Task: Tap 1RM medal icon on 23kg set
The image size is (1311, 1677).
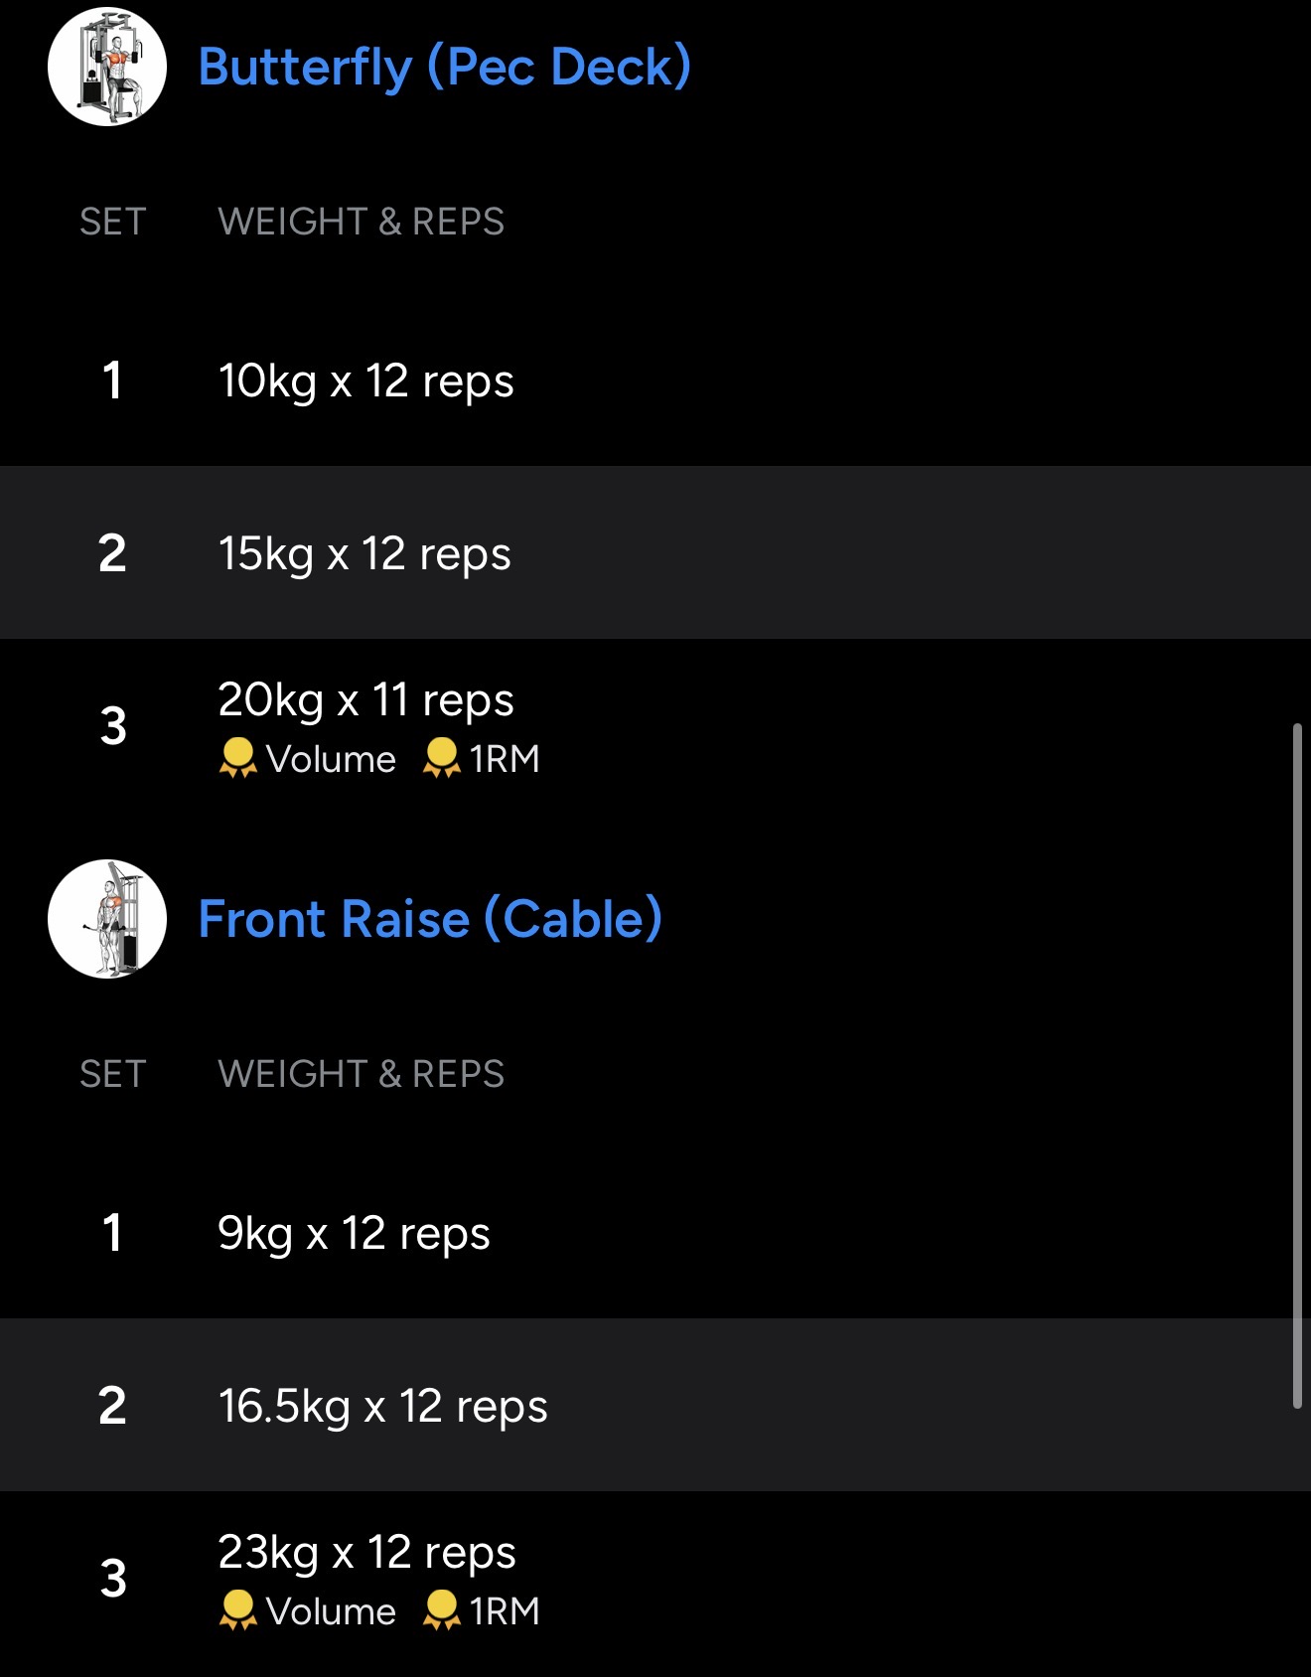Action: [x=441, y=1610]
